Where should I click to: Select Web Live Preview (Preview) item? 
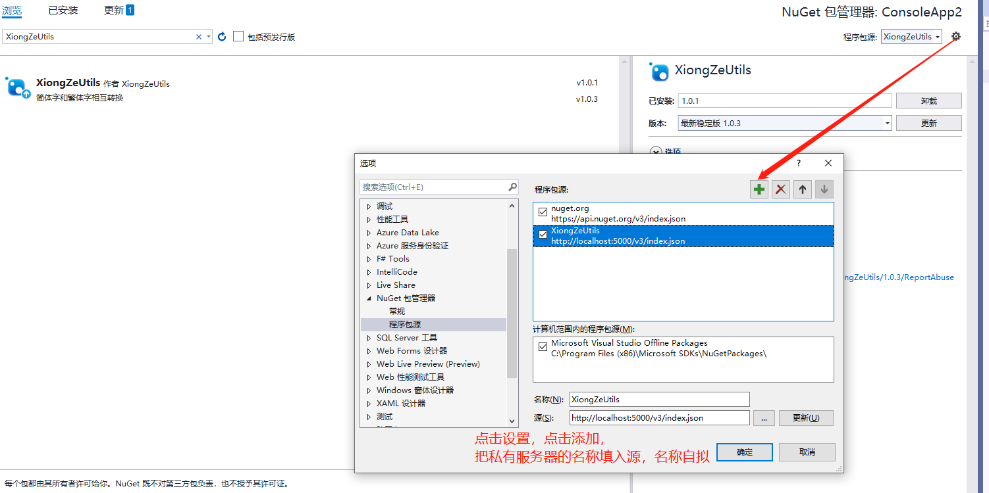point(428,364)
